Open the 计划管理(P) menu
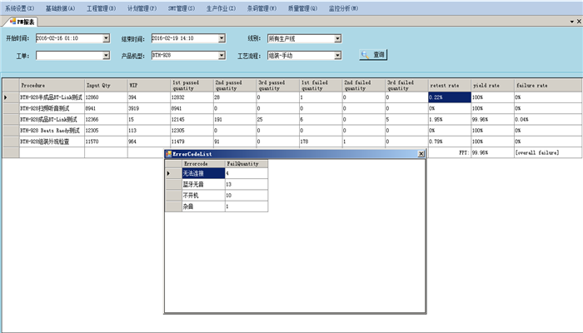 click(142, 8)
